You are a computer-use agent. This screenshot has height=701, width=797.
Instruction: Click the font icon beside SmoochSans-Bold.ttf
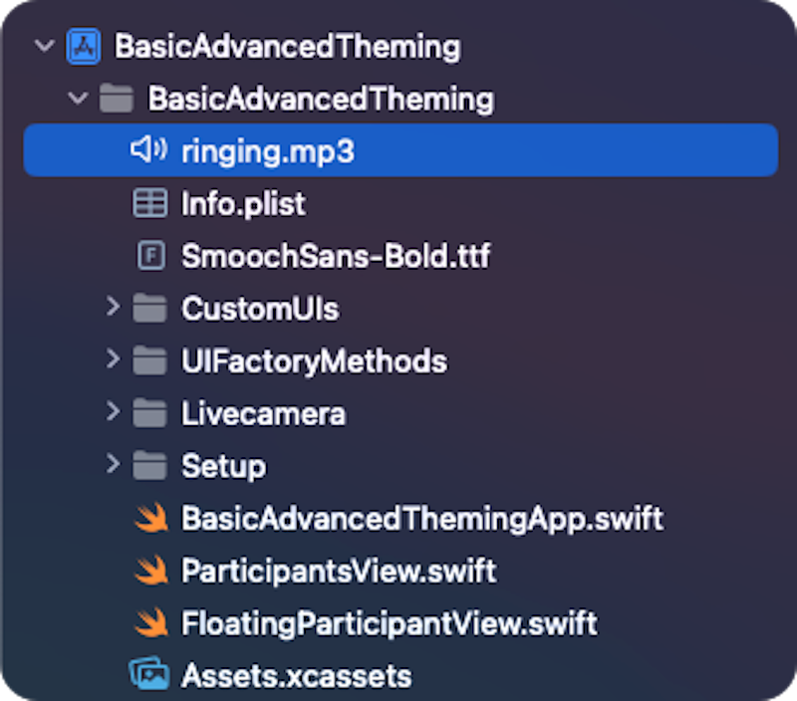150,256
